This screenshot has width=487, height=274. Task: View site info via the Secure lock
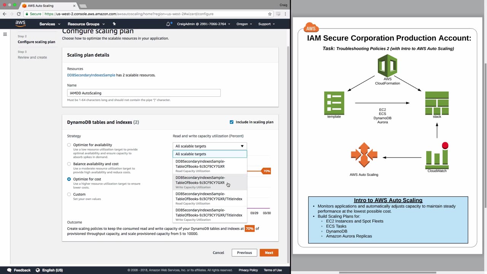click(33, 14)
